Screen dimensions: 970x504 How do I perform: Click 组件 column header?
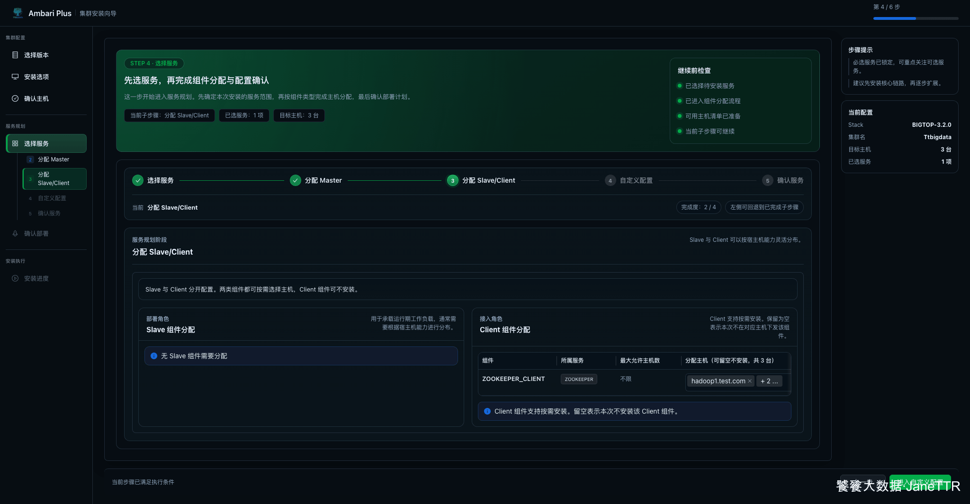pos(488,361)
